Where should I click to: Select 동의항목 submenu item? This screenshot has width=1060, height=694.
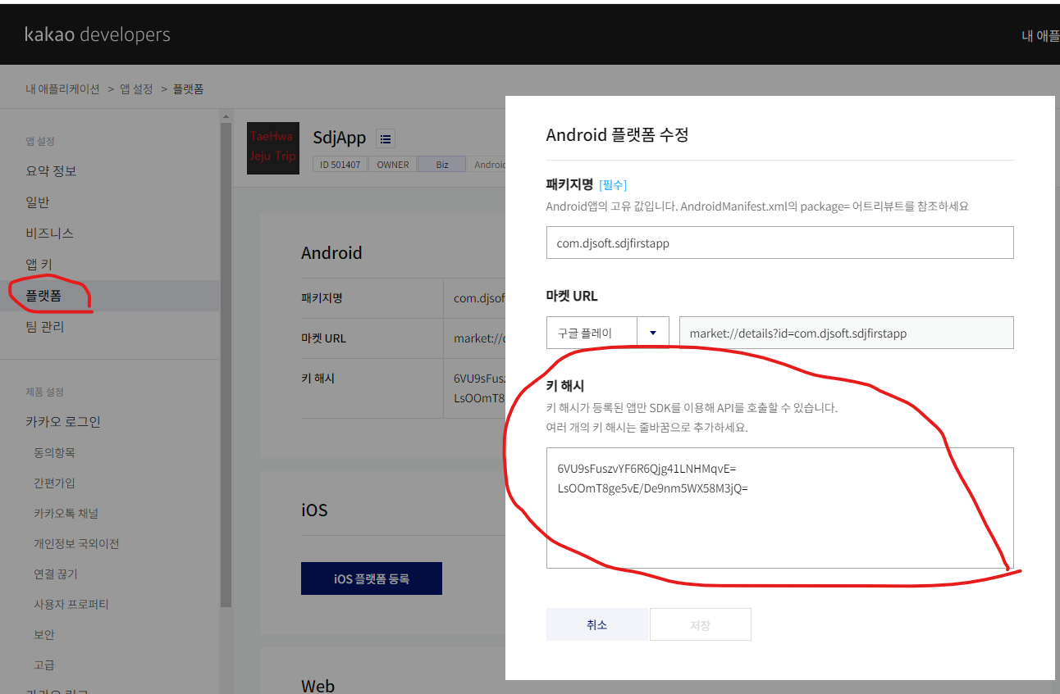click(x=54, y=452)
